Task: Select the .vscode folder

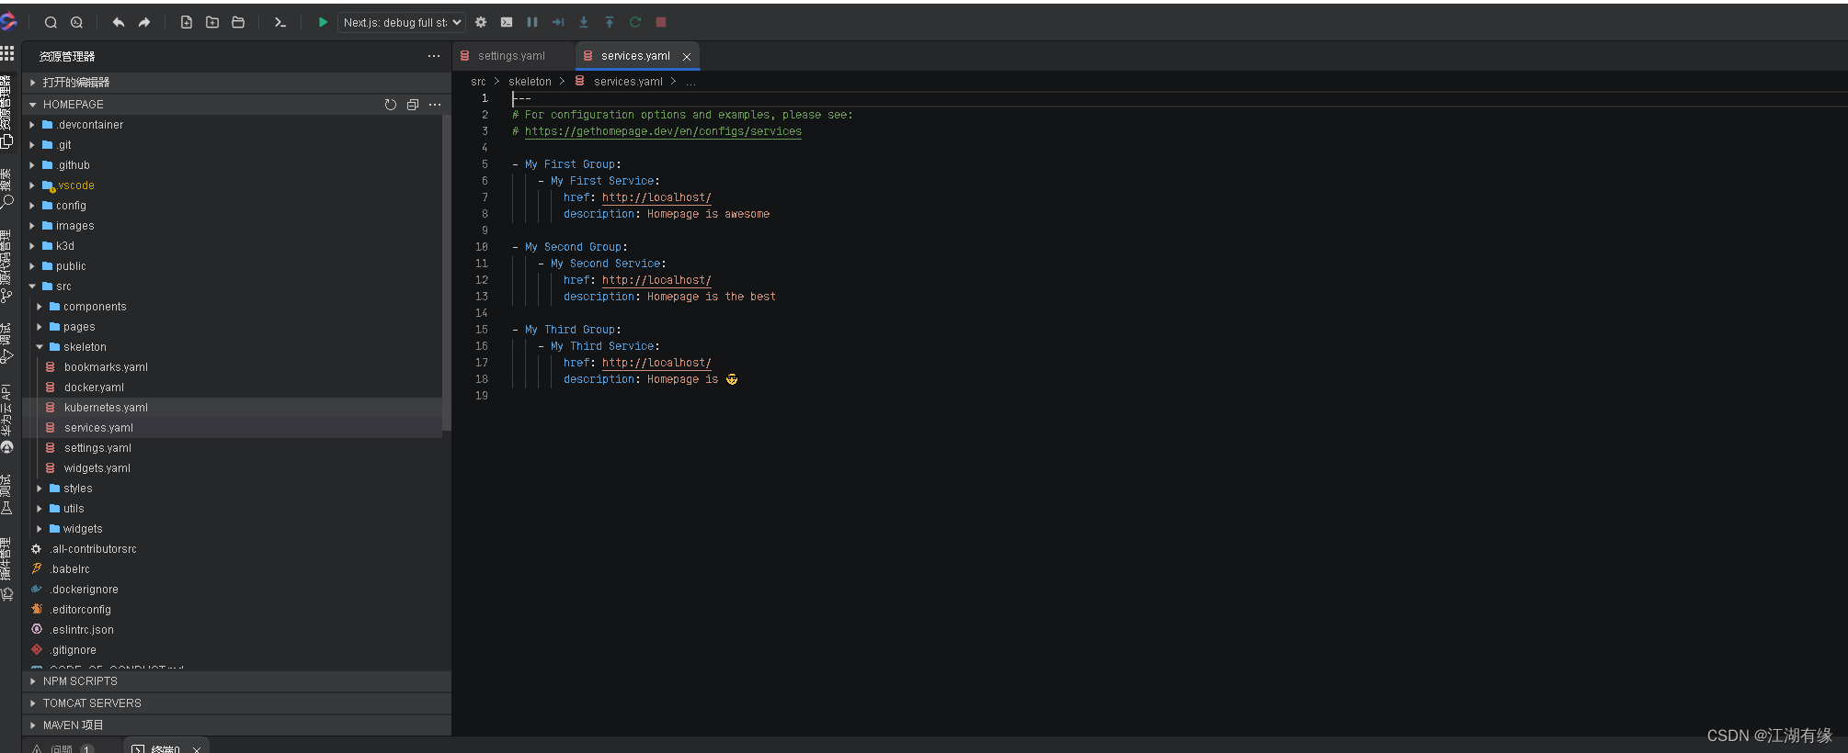Action: pyautogui.click(x=75, y=185)
